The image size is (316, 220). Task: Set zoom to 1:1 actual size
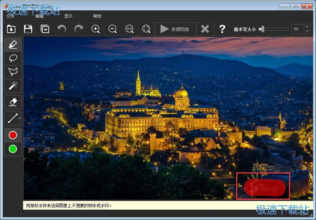129,29
